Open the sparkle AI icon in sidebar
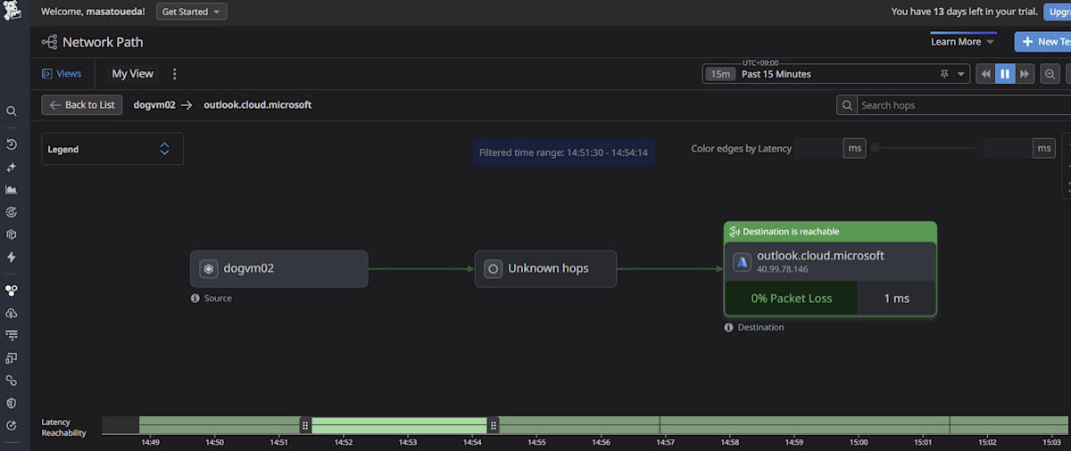1071x451 pixels. (12, 167)
